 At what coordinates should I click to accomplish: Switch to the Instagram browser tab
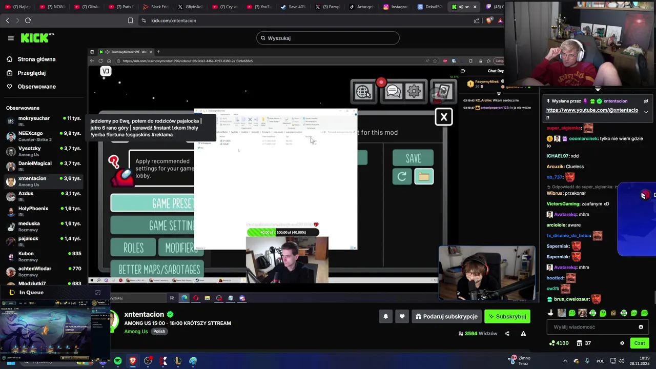(396, 7)
